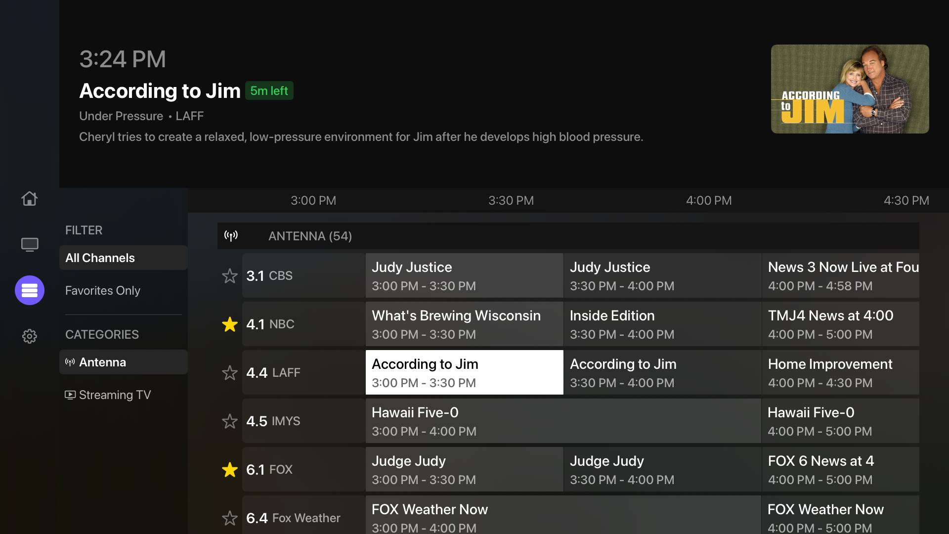Image resolution: width=949 pixels, height=534 pixels.
Task: Select Inside Edition on NBC
Action: (662, 324)
